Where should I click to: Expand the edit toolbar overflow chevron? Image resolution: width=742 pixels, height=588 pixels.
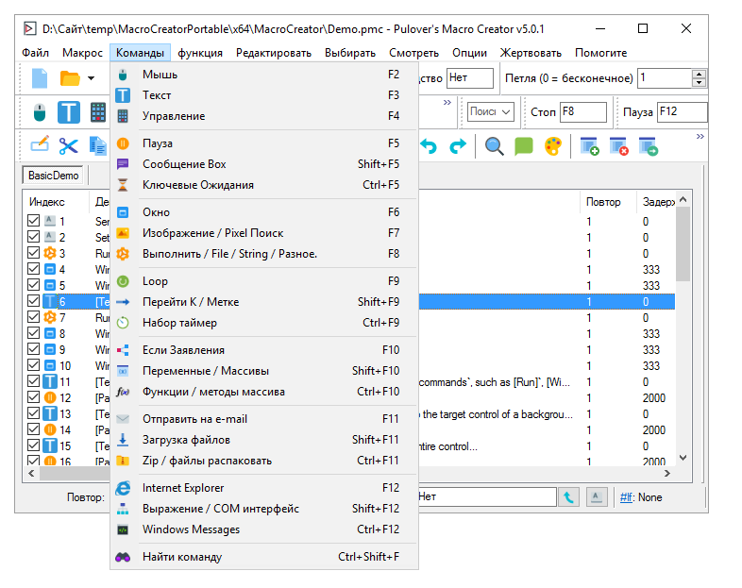pos(700,136)
